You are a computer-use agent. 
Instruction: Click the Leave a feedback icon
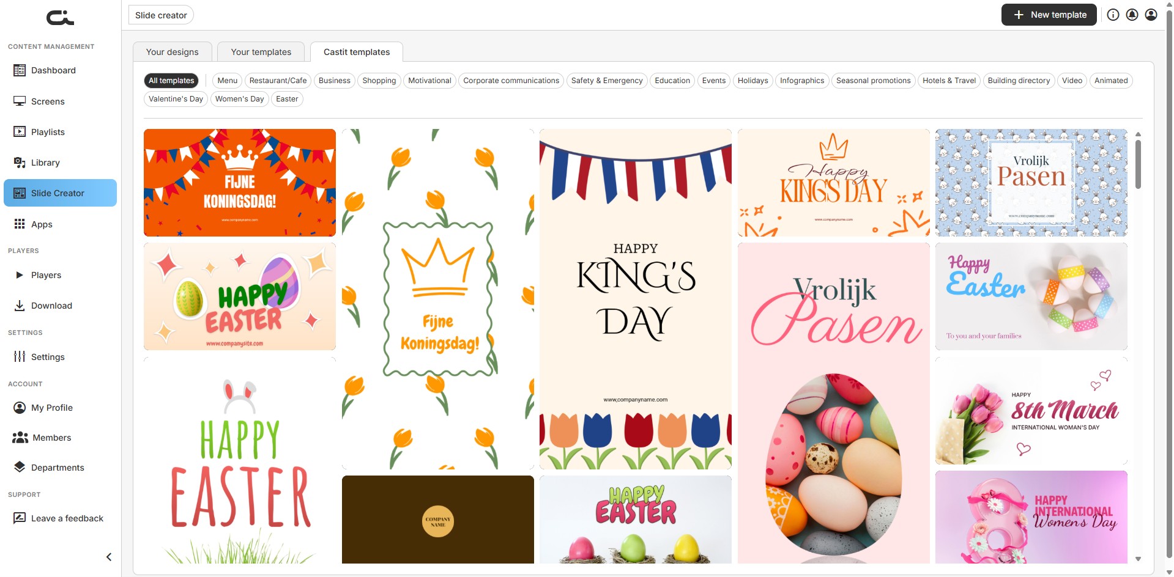pos(20,518)
